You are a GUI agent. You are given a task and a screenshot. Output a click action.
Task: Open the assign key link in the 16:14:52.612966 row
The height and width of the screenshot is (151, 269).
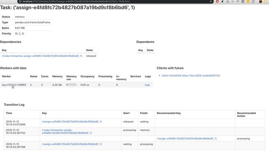72,122
